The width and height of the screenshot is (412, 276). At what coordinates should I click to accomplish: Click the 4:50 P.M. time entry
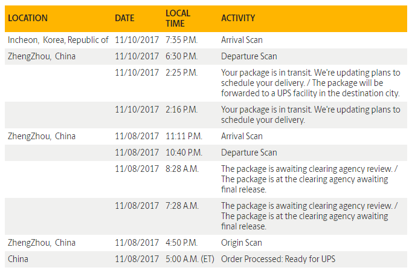tap(182, 243)
